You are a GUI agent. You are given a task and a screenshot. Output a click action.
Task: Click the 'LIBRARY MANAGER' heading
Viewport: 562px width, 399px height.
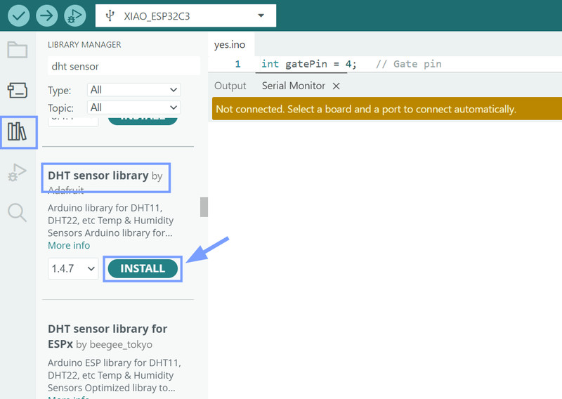click(84, 44)
